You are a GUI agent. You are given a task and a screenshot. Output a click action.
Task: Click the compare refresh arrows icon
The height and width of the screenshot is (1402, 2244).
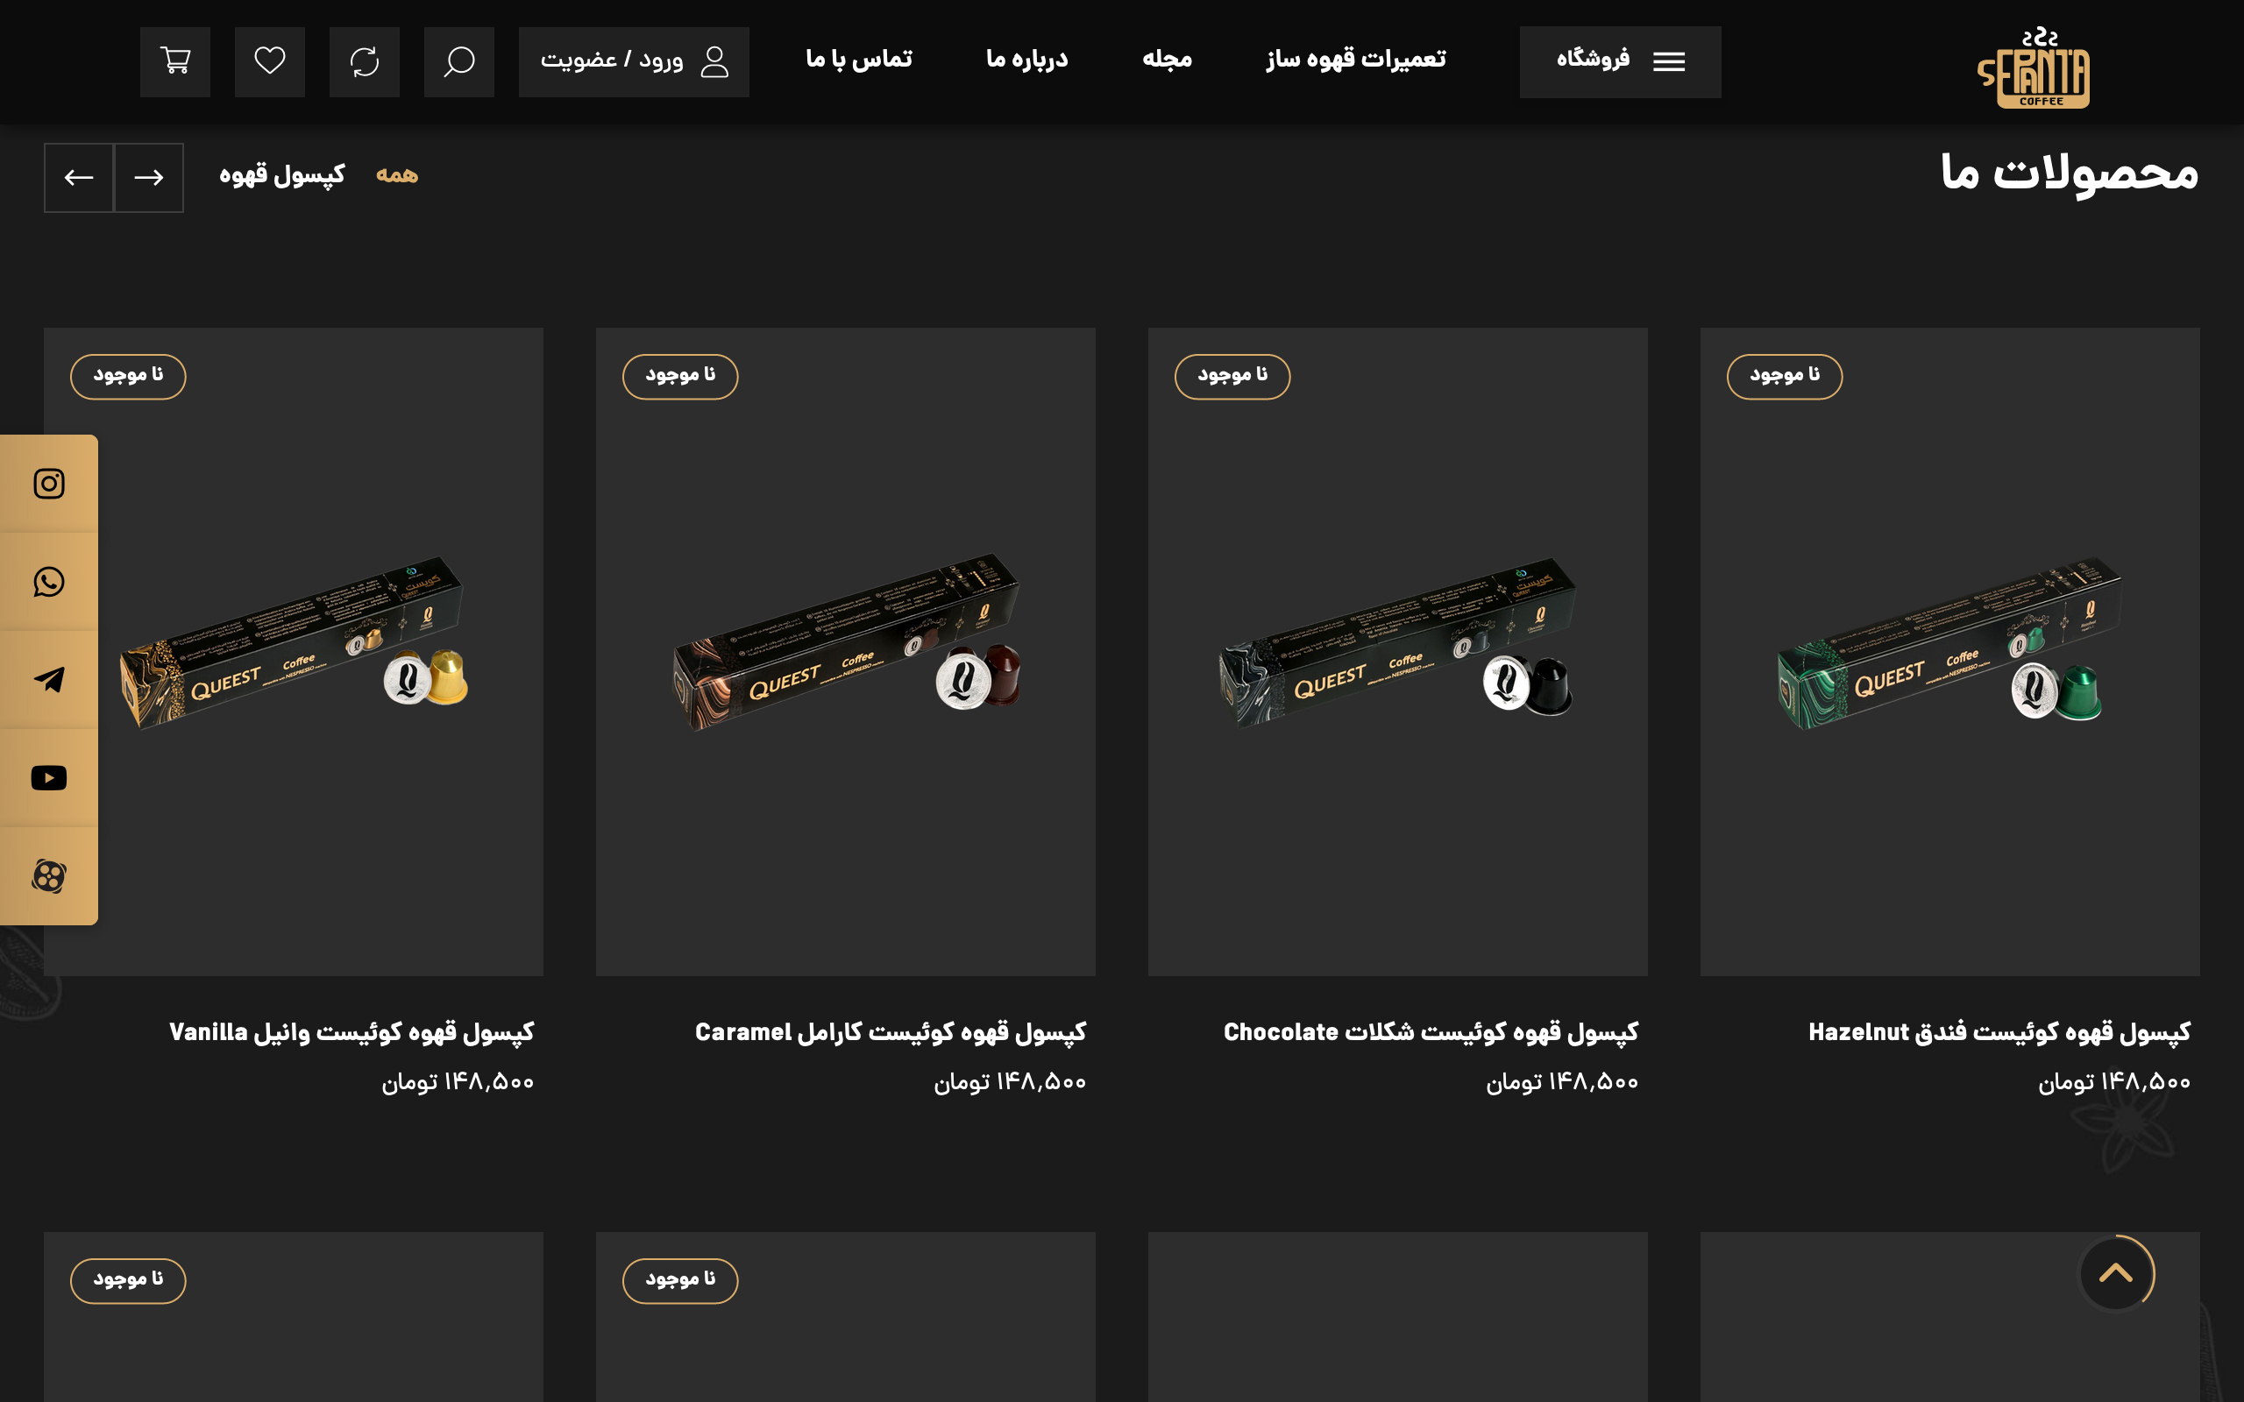[365, 61]
